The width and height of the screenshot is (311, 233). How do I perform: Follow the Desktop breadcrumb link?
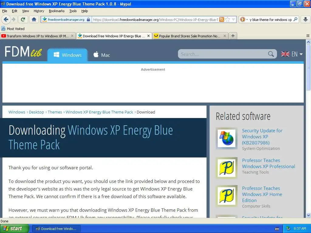click(x=36, y=112)
